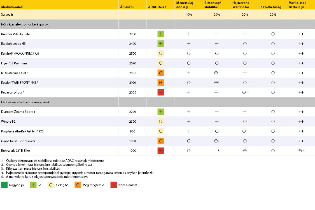This screenshot has height=210, width=315.
Task: Select the 'Nagyon jó' dark green legend swatch
Action: [4, 185]
